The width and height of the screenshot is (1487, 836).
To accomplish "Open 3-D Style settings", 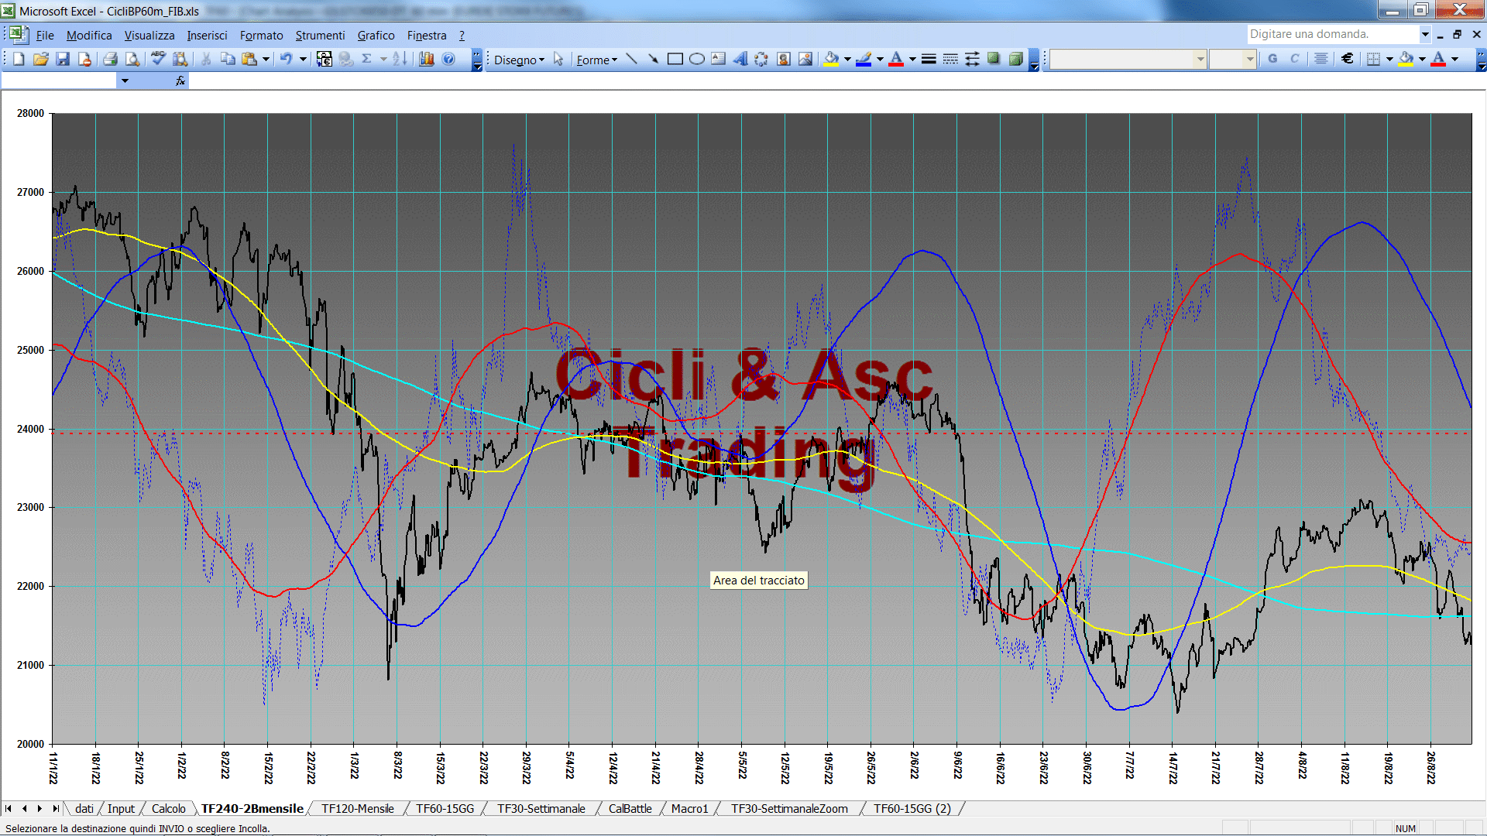I will (x=1015, y=59).
